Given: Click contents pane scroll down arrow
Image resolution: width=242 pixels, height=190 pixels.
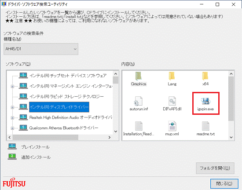Looking at the screenshot, I should [231, 137].
